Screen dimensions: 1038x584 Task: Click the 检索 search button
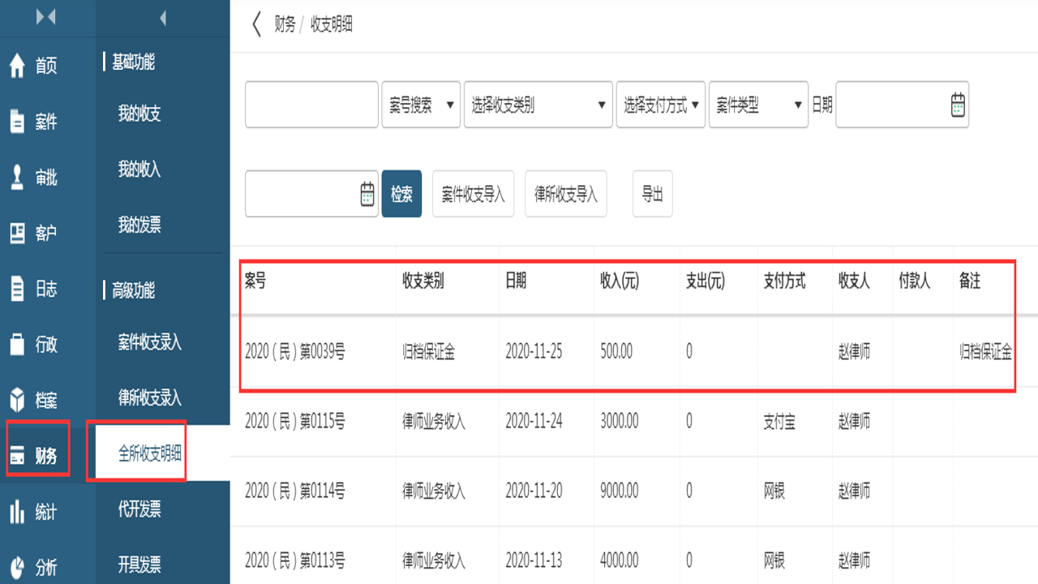(401, 194)
